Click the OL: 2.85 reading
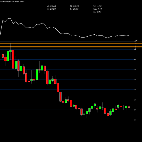 click(x=97, y=12)
